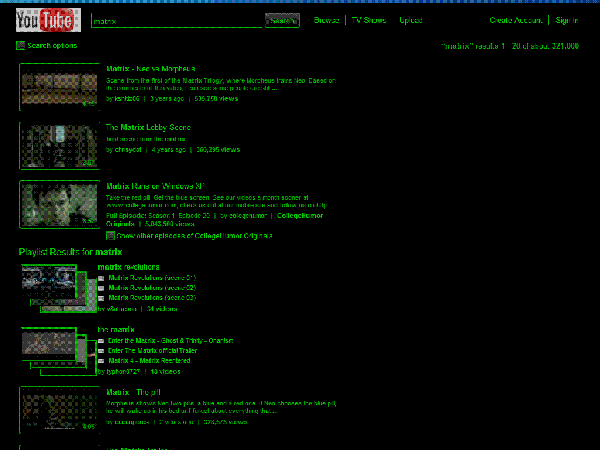Screen dimensions: 600x450
Task: Open the Create Account link
Action: point(516,21)
